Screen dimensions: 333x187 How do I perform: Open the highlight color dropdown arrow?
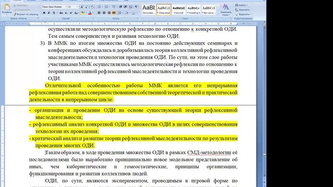86,13
